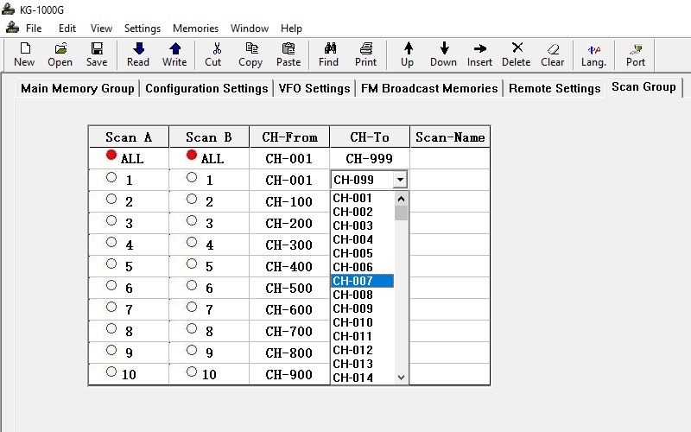
Task: Open Port settings icon
Action: 636,54
